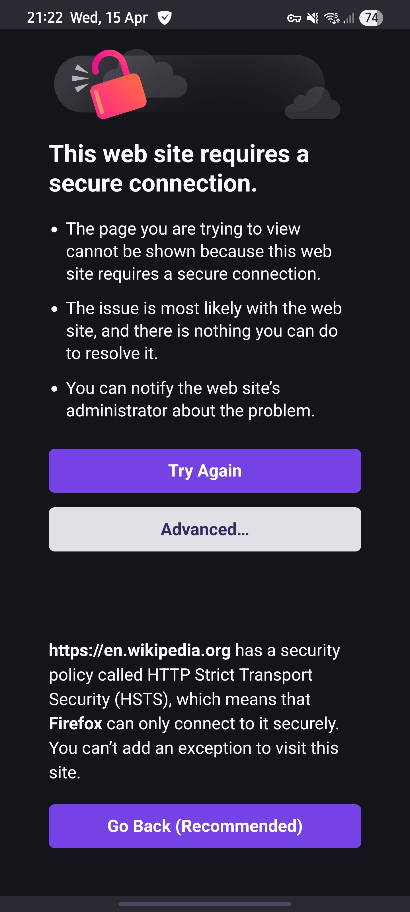Image resolution: width=410 pixels, height=912 pixels.
Task: Tap the bold https://en.wikipedia.org address
Action: [140, 650]
